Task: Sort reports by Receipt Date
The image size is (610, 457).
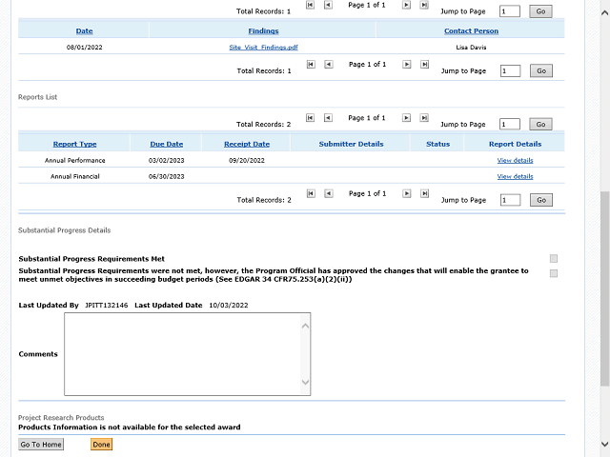Action: [x=247, y=144]
